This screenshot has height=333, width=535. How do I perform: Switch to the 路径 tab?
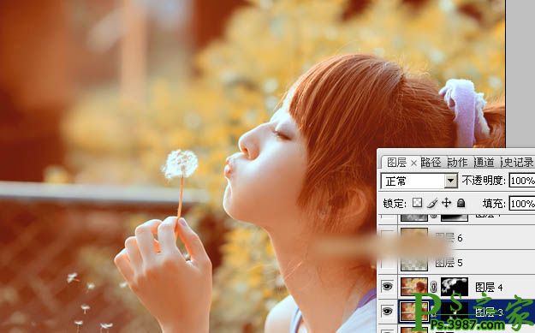click(431, 163)
